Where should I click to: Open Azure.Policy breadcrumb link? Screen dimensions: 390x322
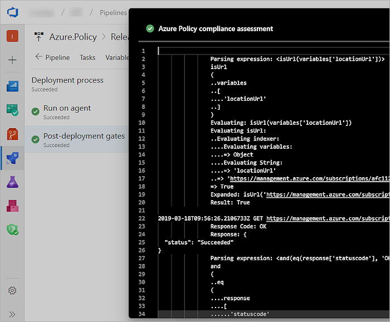point(73,37)
